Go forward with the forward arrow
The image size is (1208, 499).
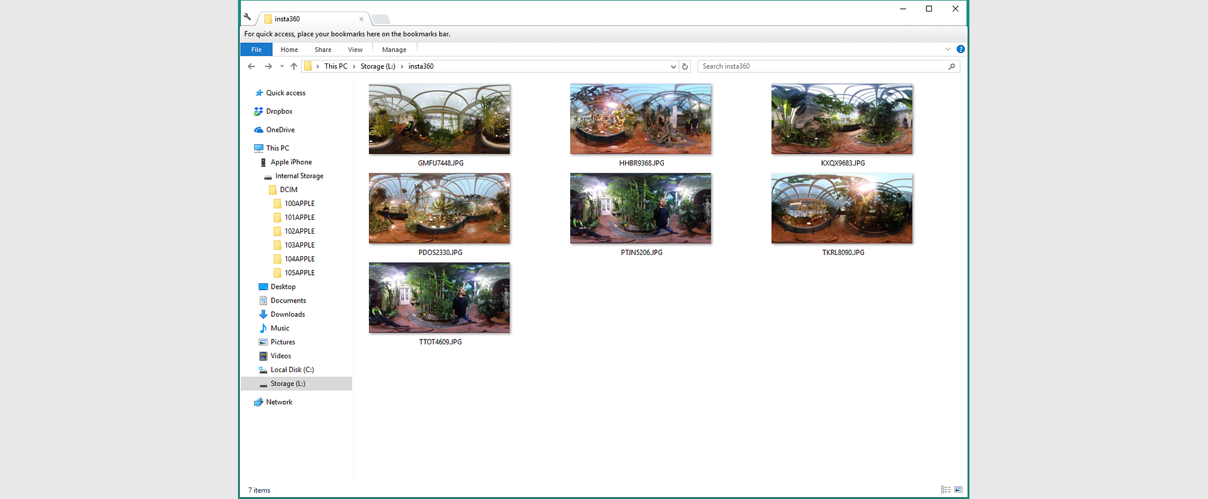click(x=268, y=66)
